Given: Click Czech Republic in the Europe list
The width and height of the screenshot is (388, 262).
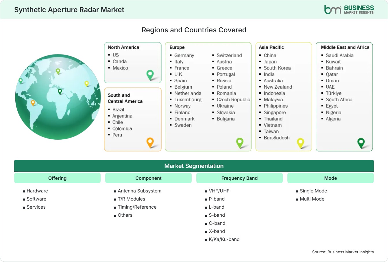Looking at the screenshot, I should click(233, 100).
